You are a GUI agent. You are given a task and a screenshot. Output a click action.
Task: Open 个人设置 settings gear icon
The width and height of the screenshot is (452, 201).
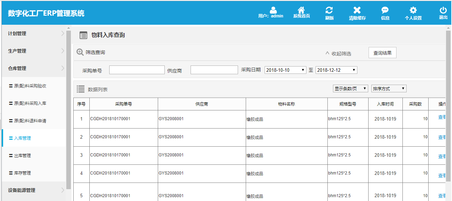(413, 10)
